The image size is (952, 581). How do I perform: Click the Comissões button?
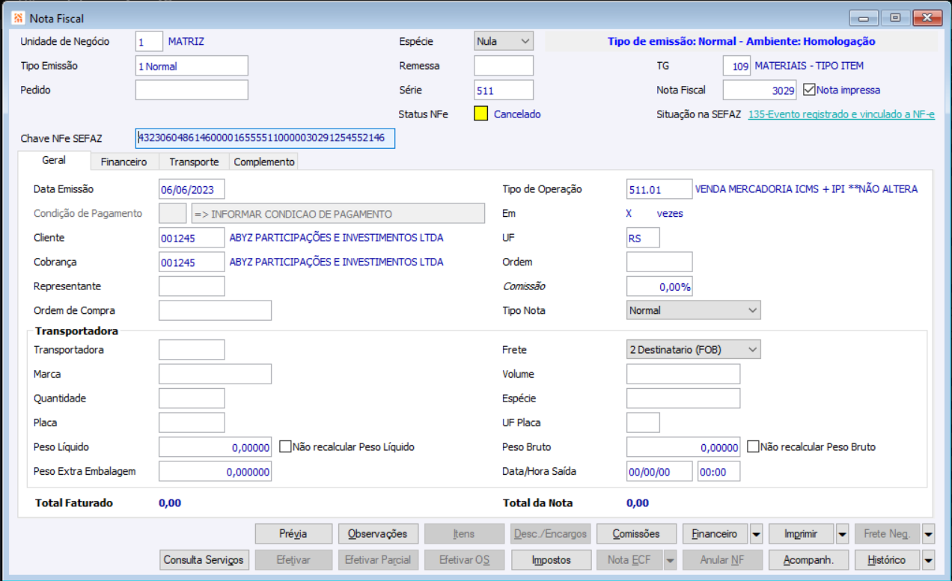point(636,534)
